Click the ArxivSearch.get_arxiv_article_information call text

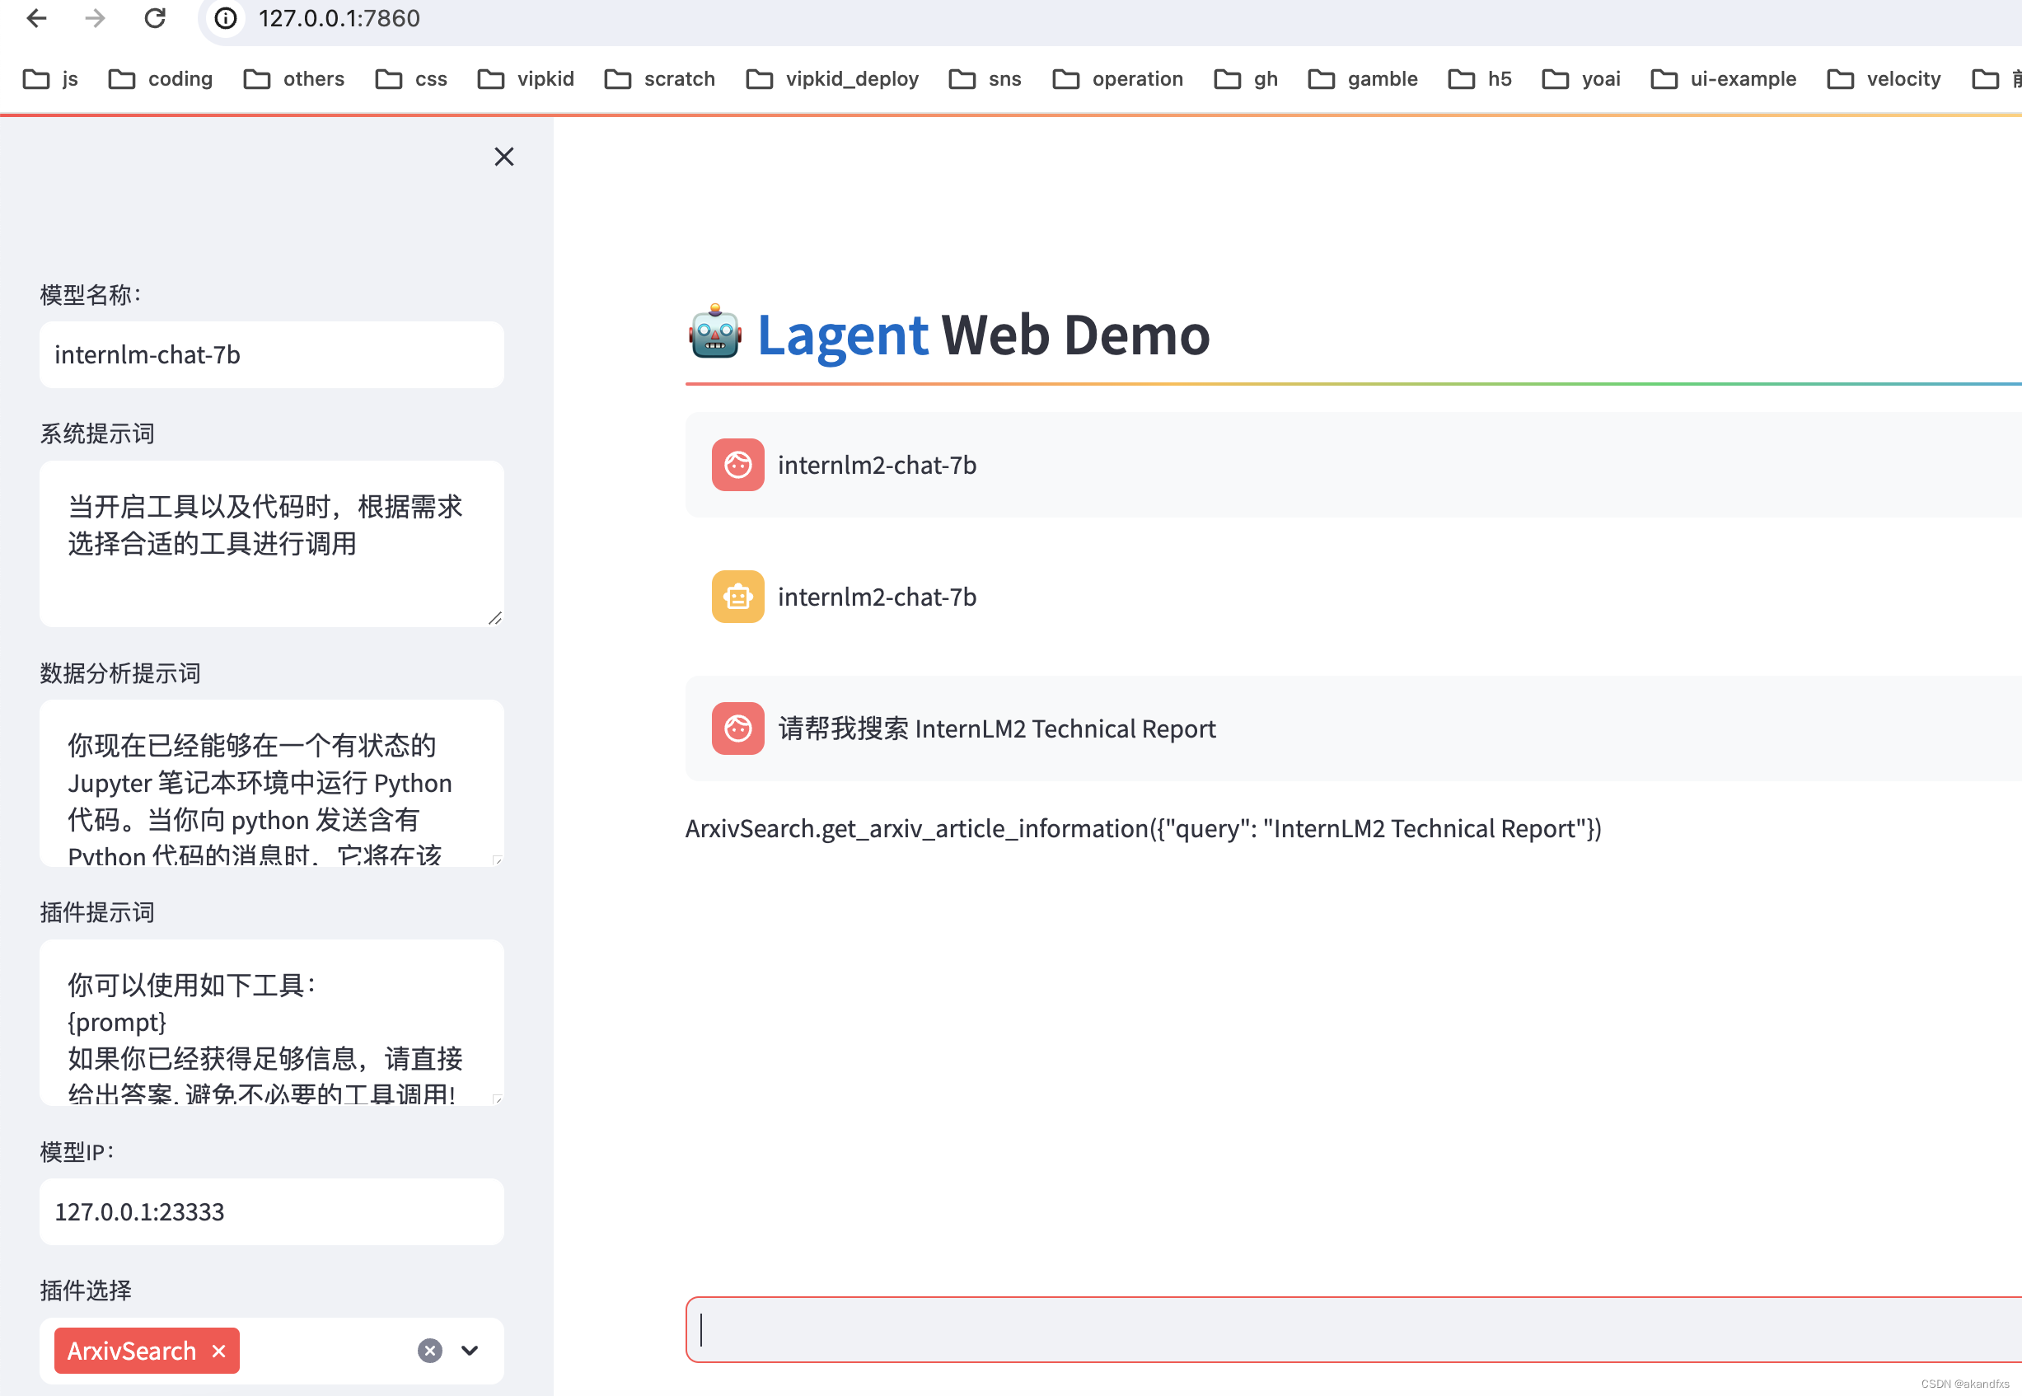[x=1143, y=828]
